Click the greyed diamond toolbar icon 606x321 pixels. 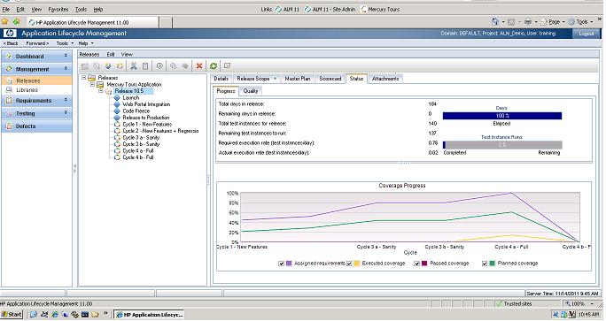tap(185, 66)
